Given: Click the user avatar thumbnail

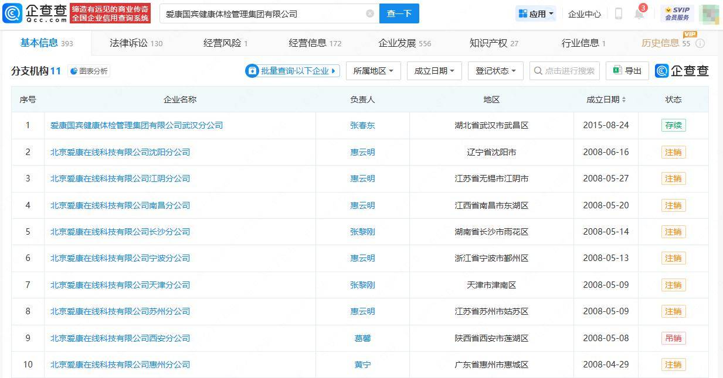Looking at the screenshot, I should [x=711, y=13].
